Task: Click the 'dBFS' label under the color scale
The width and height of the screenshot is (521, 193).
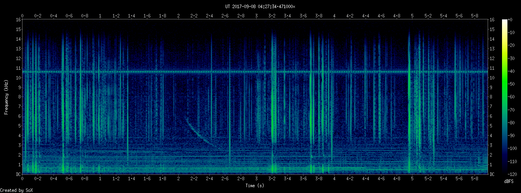Action: coord(509,181)
